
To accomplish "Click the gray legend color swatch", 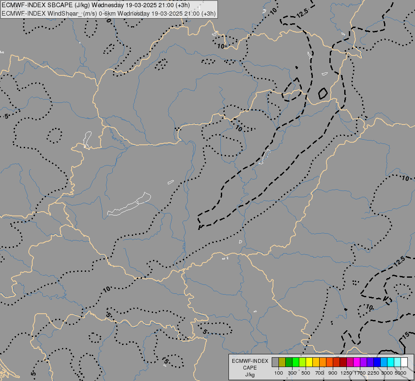I will click(x=275, y=362).
